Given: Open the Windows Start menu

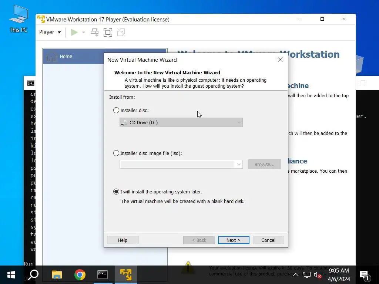Looking at the screenshot, I should [x=11, y=275].
